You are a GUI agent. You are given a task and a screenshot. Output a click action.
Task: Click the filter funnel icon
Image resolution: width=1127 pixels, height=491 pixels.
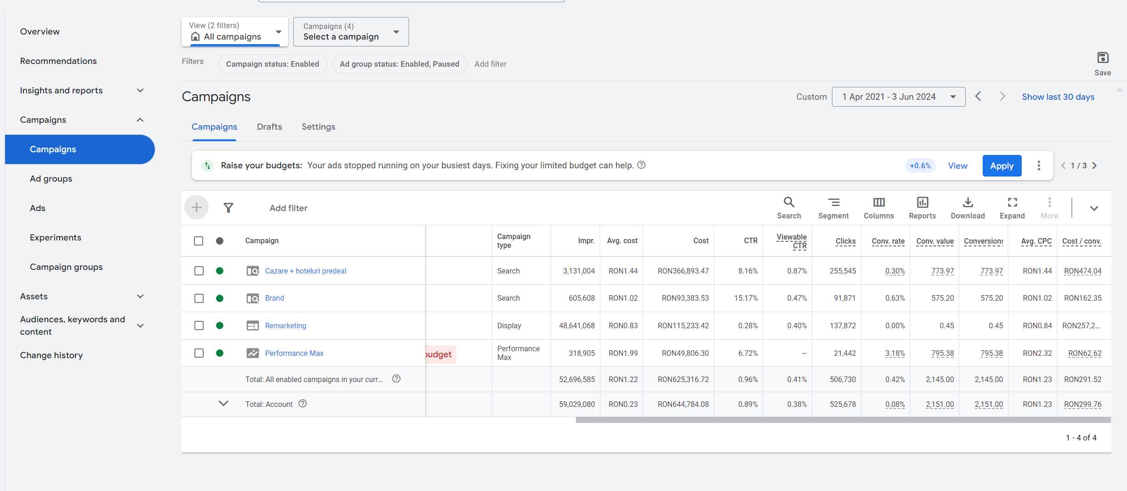(228, 208)
